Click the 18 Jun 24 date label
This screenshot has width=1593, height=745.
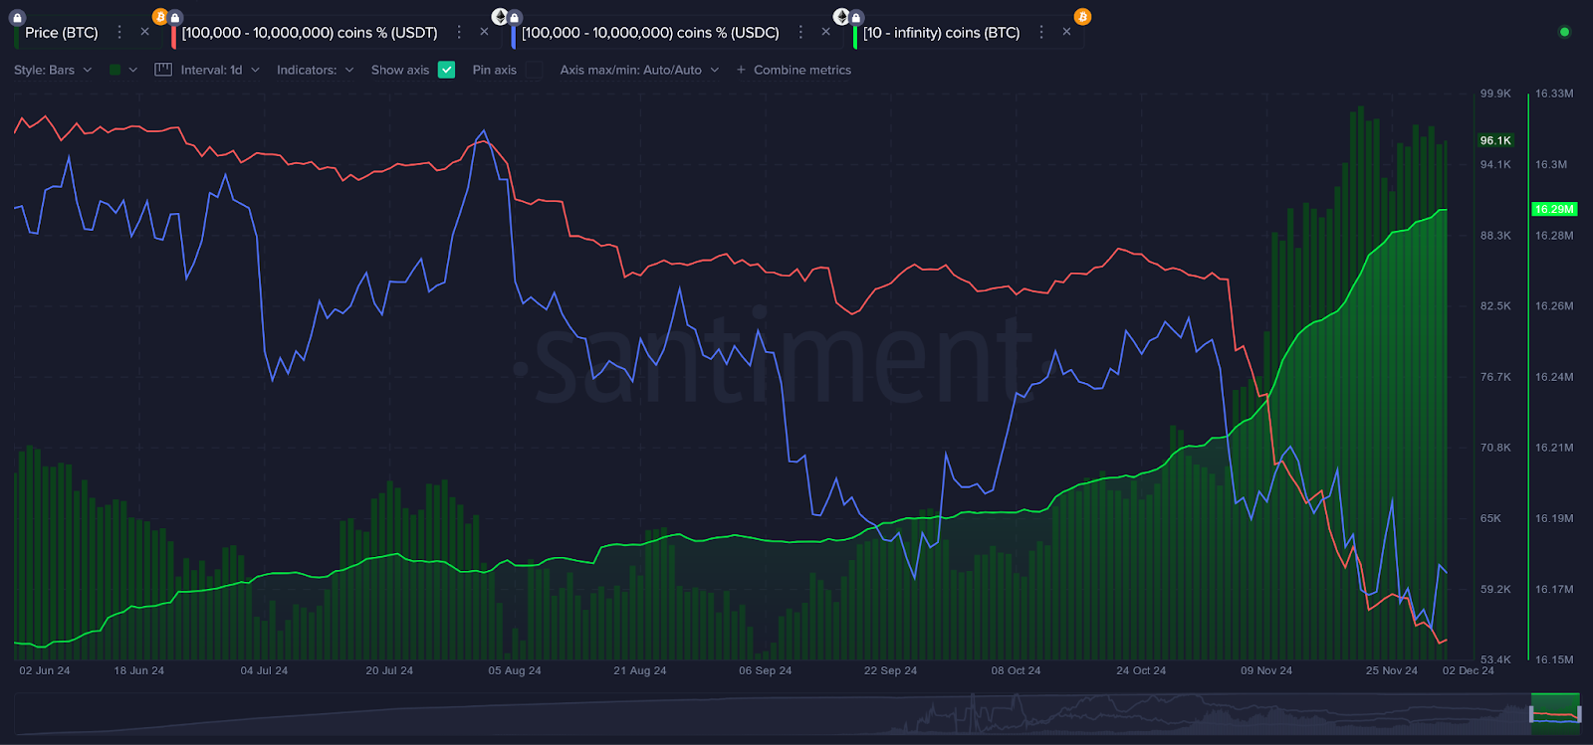click(139, 670)
